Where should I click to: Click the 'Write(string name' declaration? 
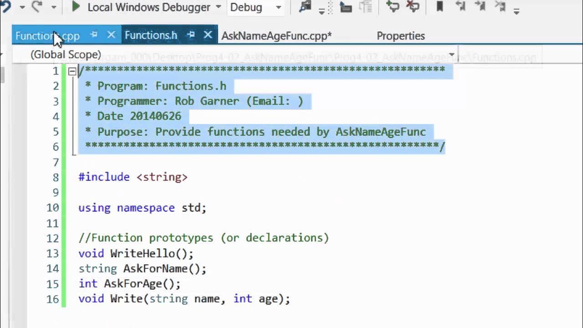(184, 299)
